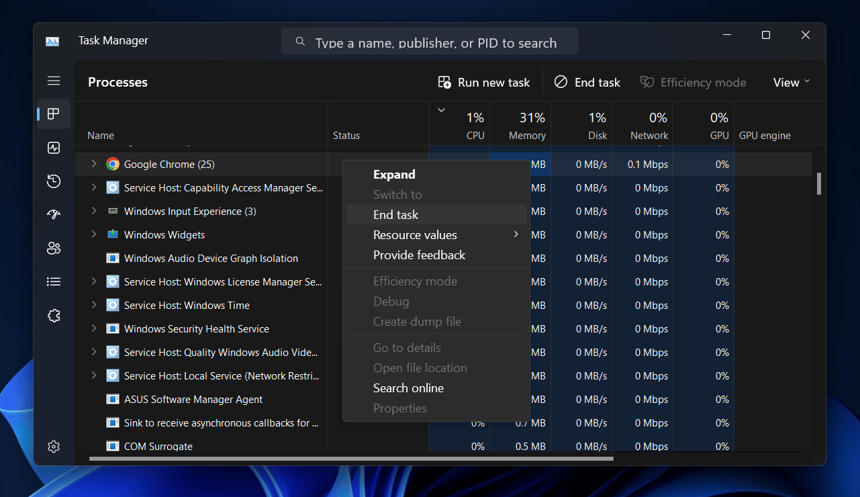
Task: Click the Task Manager title bar app icon
Action: click(x=52, y=41)
